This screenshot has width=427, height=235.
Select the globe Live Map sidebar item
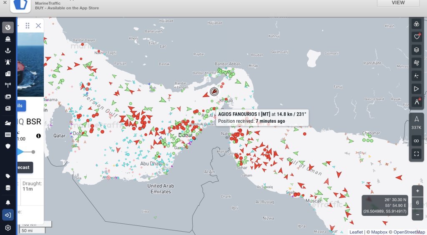coord(8,27)
